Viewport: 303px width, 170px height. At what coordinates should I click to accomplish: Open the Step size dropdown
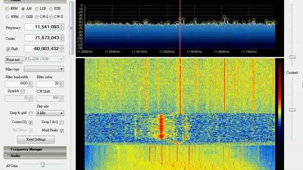point(50,113)
